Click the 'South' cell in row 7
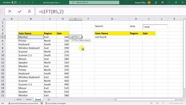 pyautogui.click(x=50, y=44)
